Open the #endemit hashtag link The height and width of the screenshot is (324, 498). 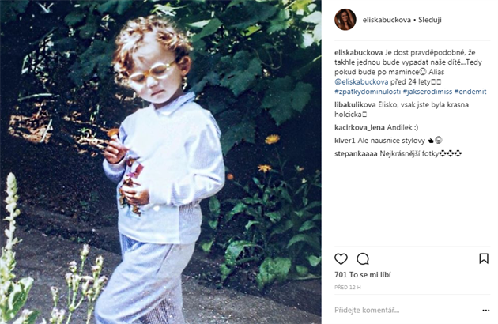tap(470, 92)
